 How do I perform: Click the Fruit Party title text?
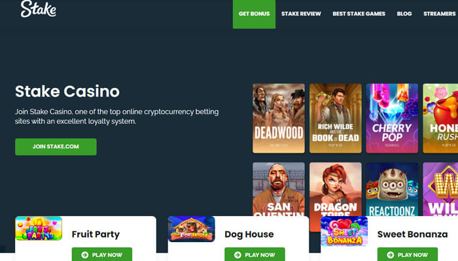pyautogui.click(x=96, y=234)
